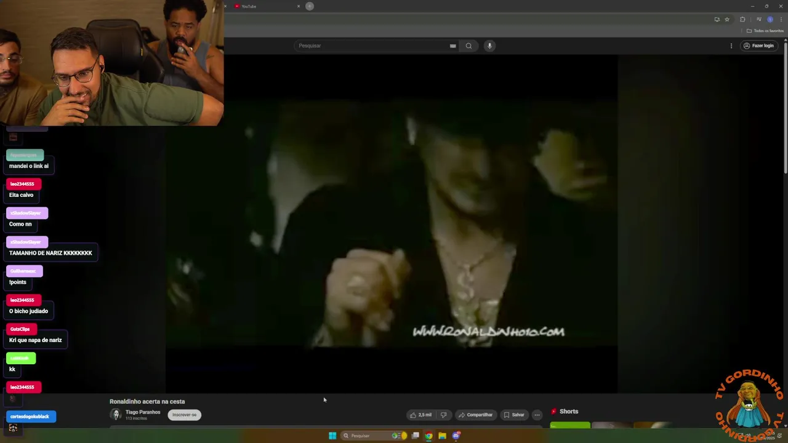This screenshot has height=443, width=788.
Task: Click chat message 'Como nn'
Action: pyautogui.click(x=20, y=224)
